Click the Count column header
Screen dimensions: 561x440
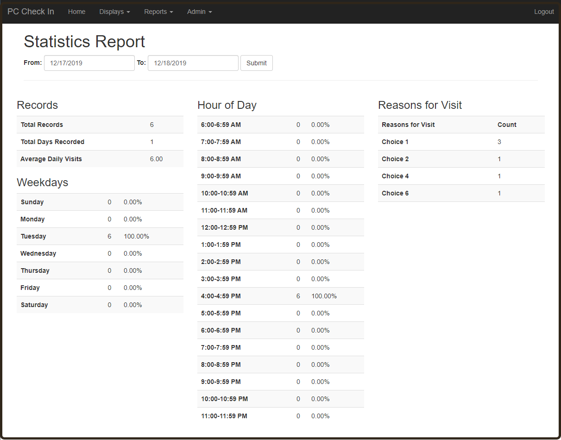tap(507, 125)
